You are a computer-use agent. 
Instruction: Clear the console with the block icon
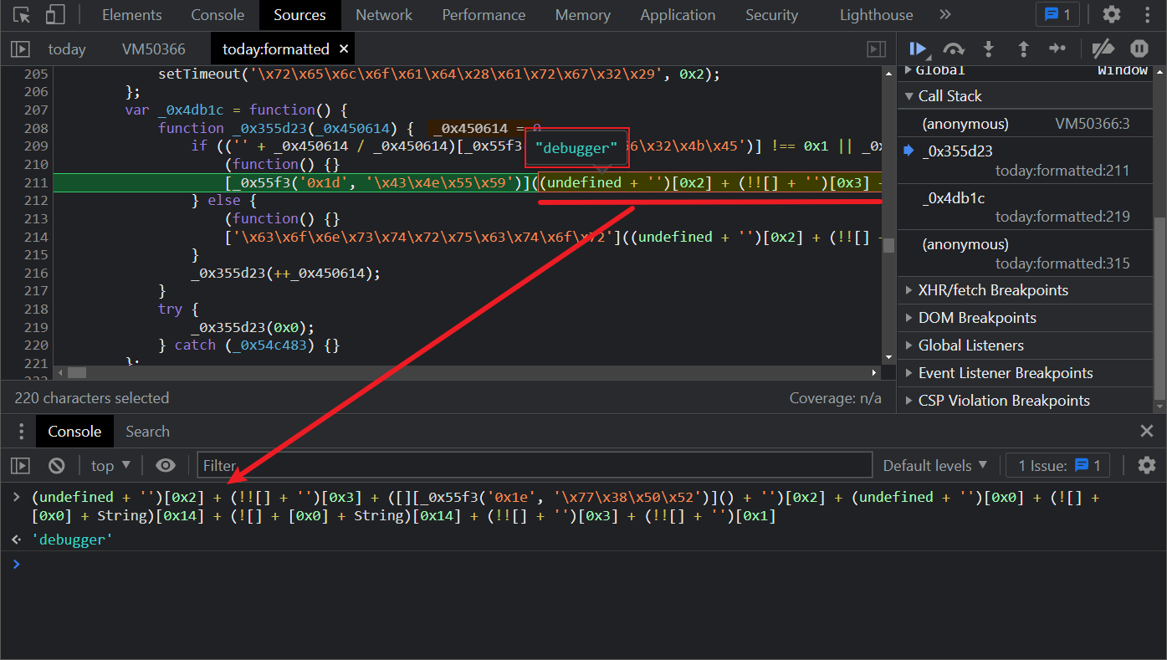tap(56, 465)
